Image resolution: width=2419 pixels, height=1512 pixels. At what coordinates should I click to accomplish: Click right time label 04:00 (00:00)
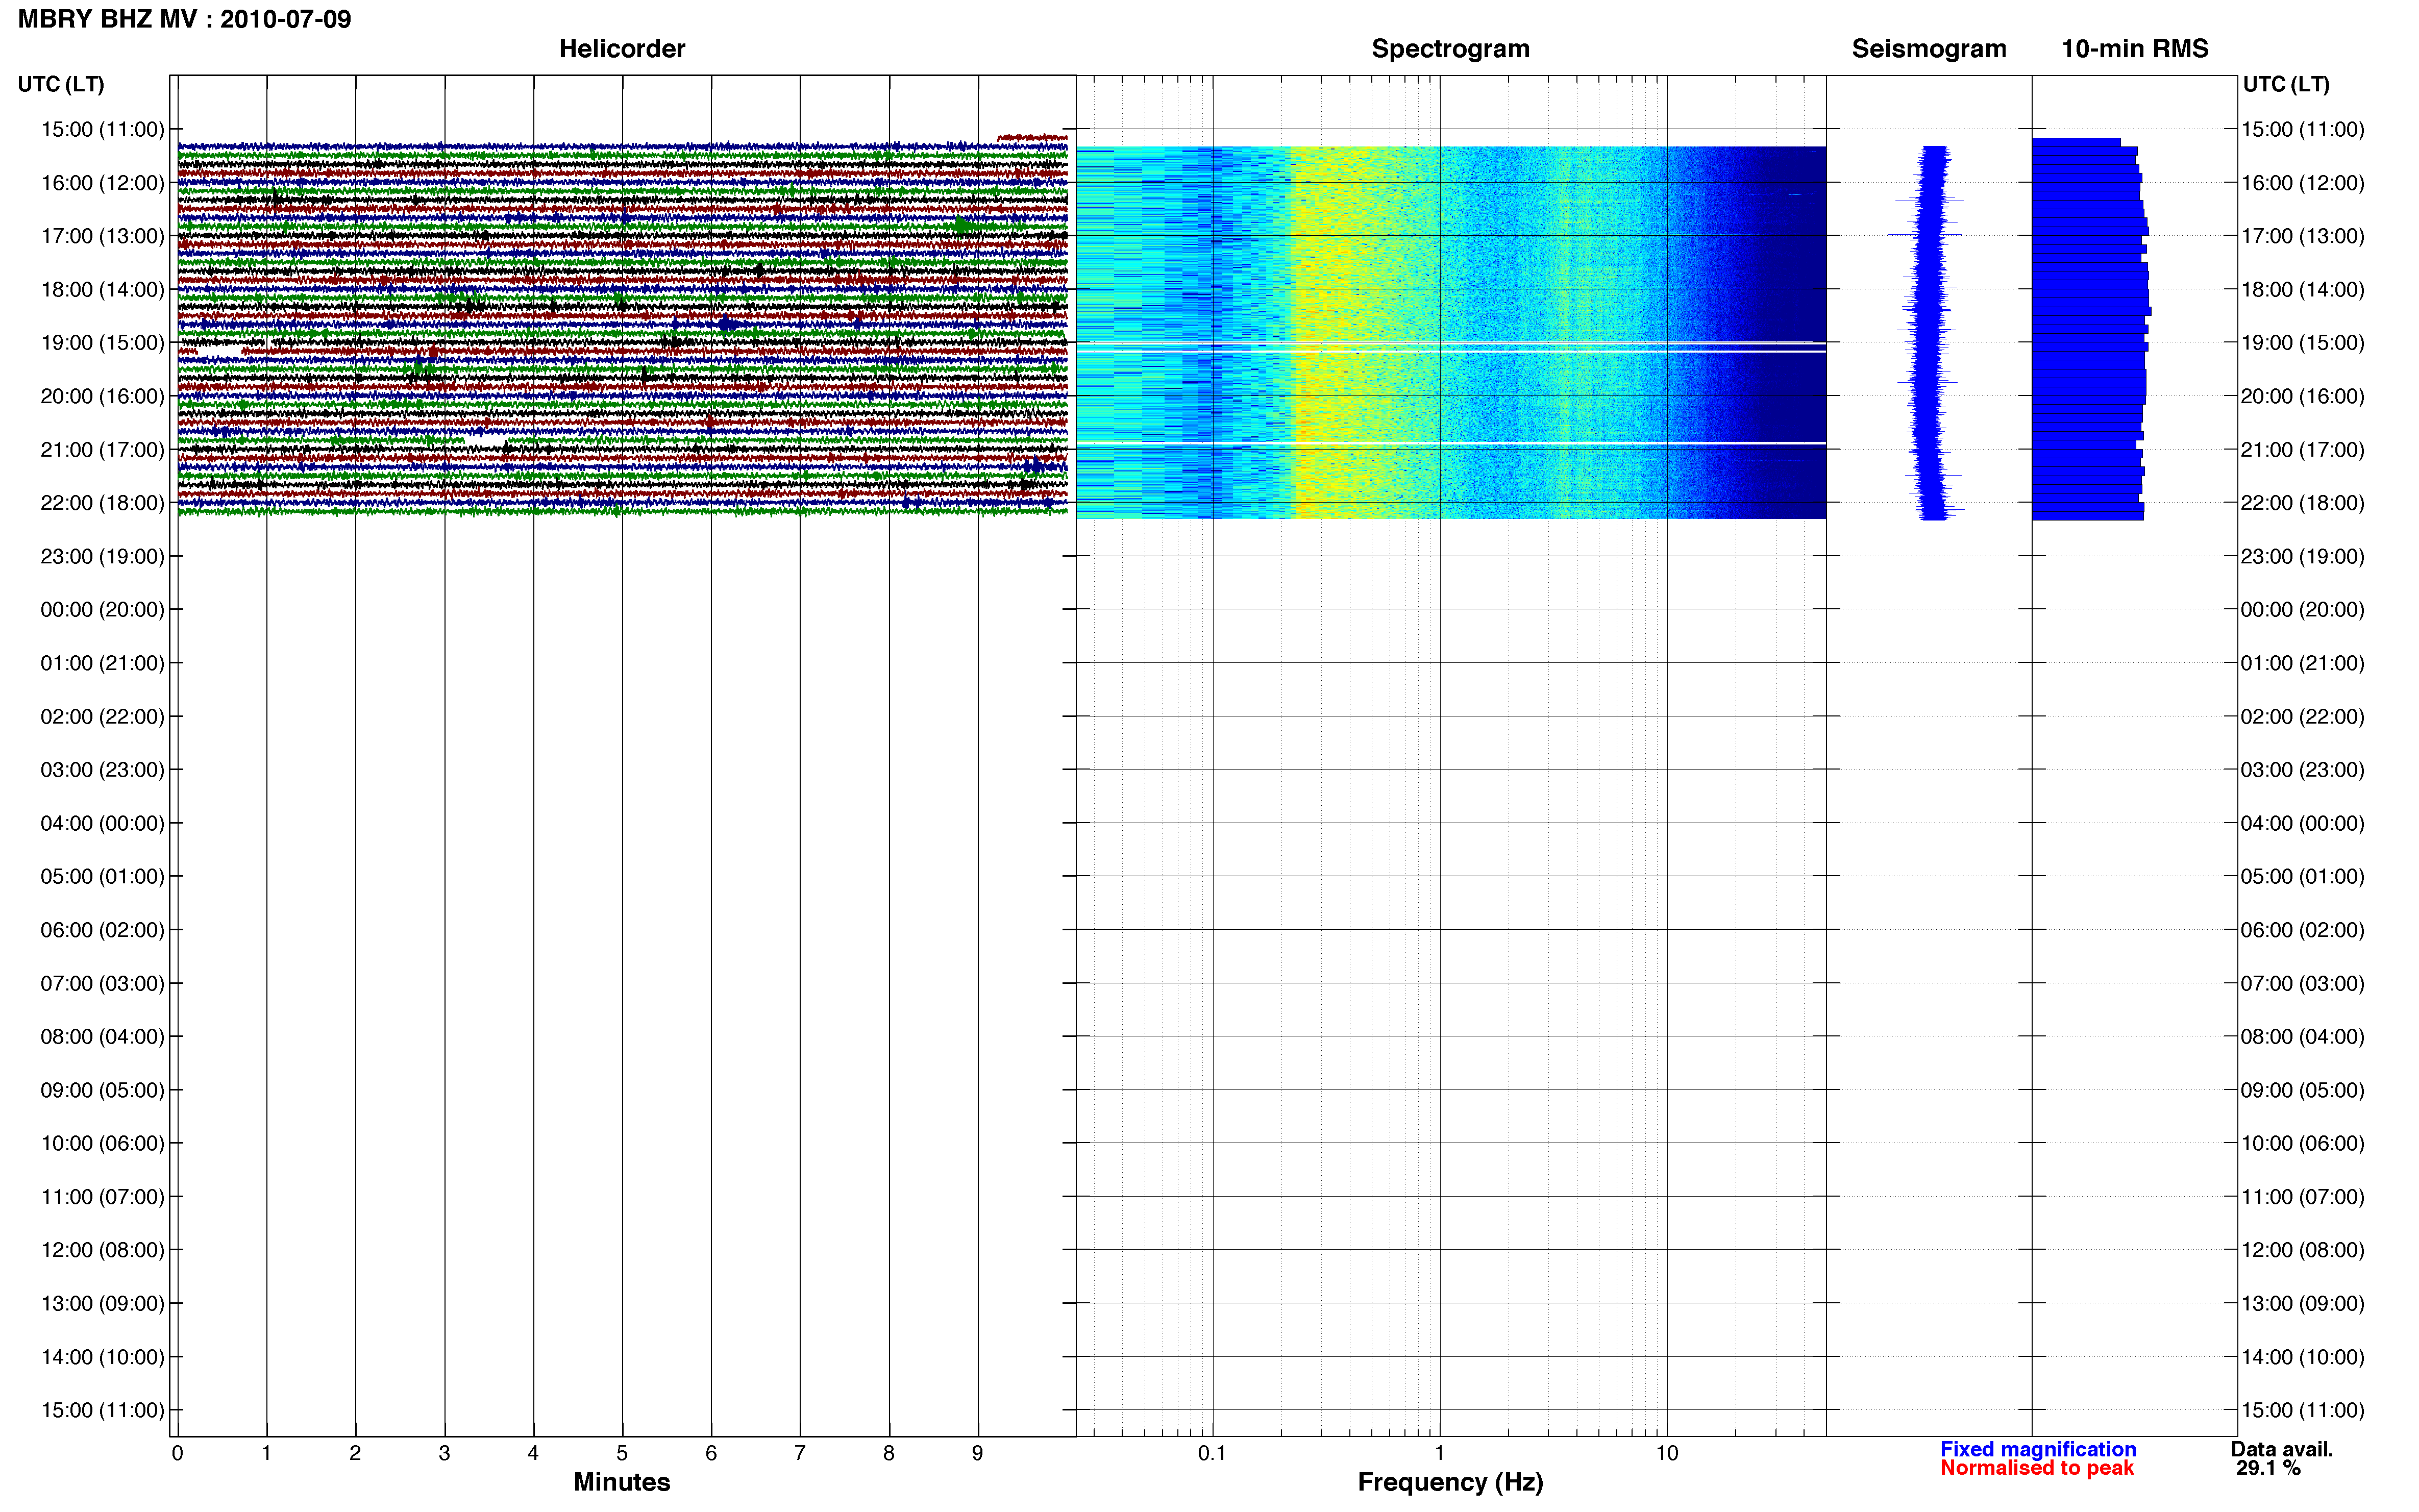[x=2303, y=823]
